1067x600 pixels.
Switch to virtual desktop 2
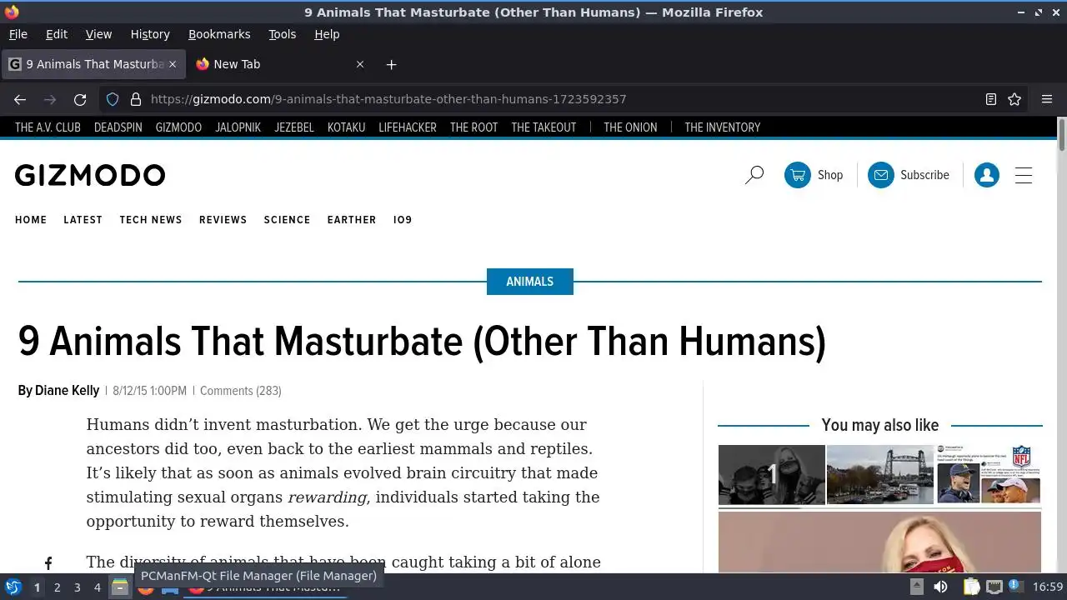pyautogui.click(x=57, y=587)
